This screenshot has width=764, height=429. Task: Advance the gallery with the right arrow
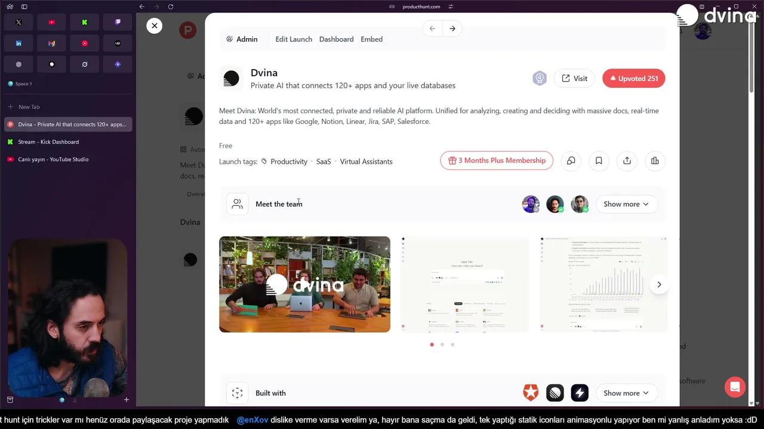(x=659, y=284)
